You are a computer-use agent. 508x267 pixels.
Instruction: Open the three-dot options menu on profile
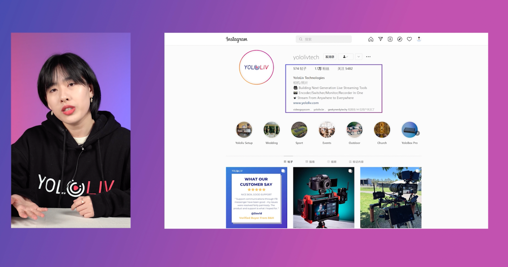click(x=368, y=57)
